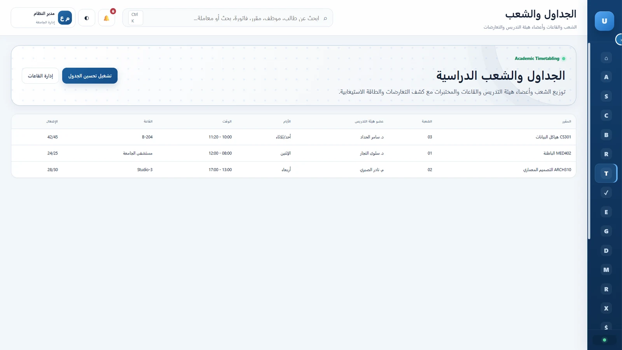Viewport: 622px width, 350px height.
Task: Open the M module in sidebar
Action: (x=606, y=269)
